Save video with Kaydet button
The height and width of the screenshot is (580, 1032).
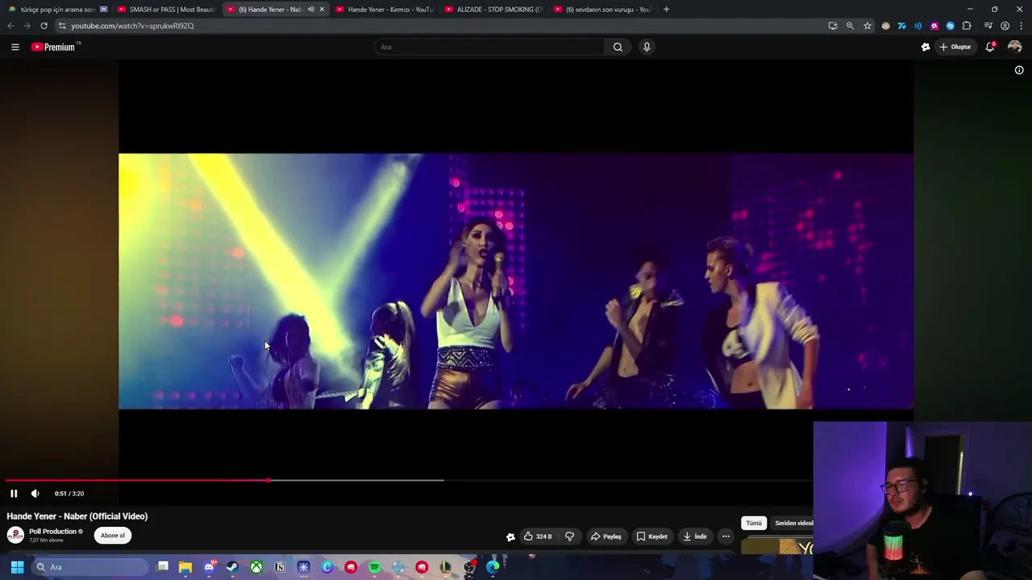click(652, 536)
